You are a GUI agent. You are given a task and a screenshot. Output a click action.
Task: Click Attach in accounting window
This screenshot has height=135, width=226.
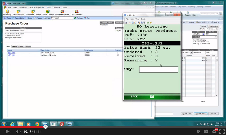(x=215, y=22)
